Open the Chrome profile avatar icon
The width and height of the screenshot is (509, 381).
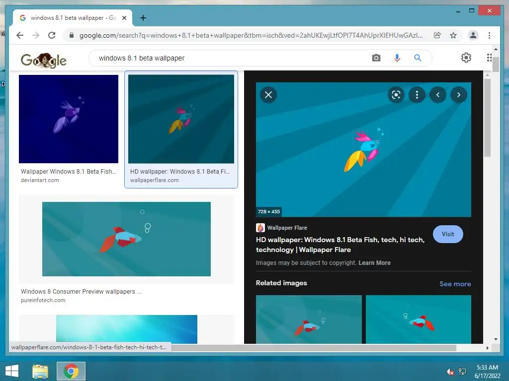[473, 35]
